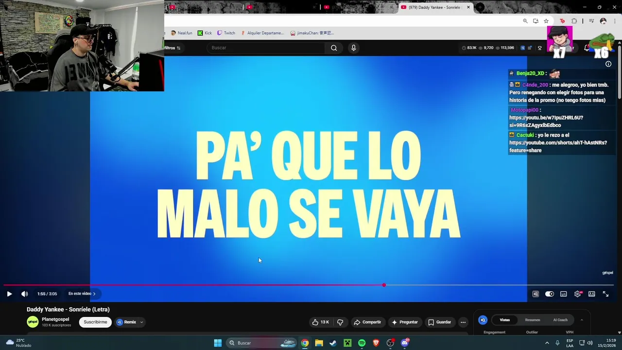622x350 pixels.
Task: Click the trophy icon in stats bar
Action: [539, 48]
